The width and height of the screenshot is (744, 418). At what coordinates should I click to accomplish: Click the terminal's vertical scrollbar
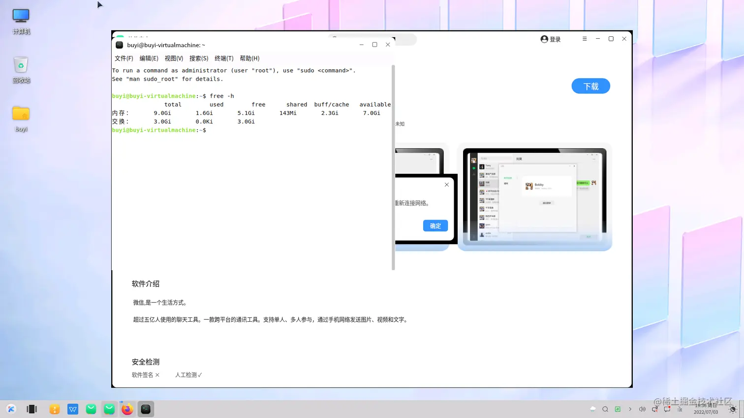pyautogui.click(x=393, y=167)
